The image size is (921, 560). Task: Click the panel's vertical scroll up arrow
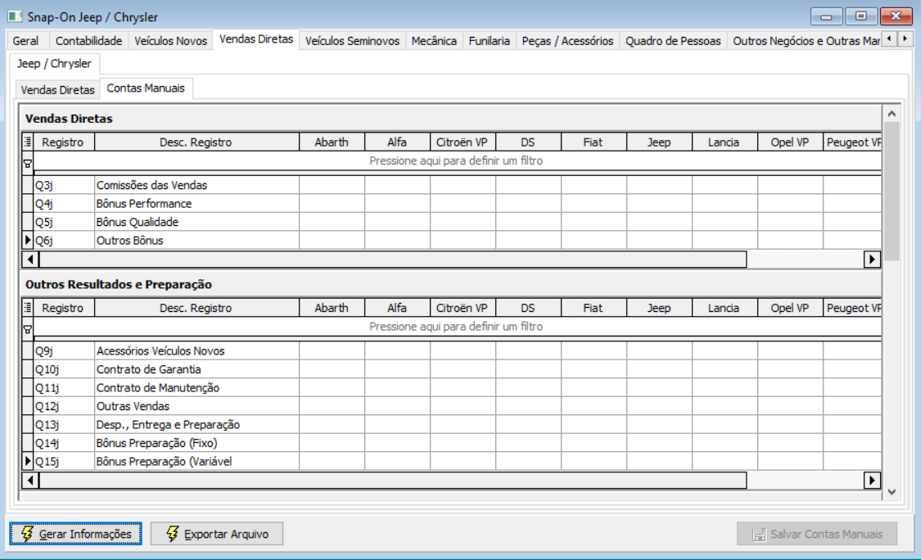tap(892, 114)
